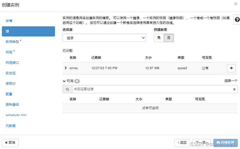This screenshot has width=240, height=149.
Task: Click the 返回 button
Action: click(x=182, y=143)
